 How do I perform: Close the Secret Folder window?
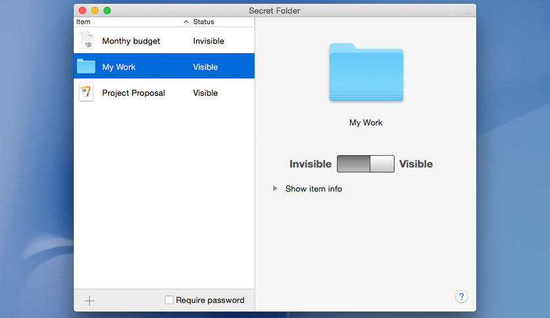pyautogui.click(x=82, y=11)
